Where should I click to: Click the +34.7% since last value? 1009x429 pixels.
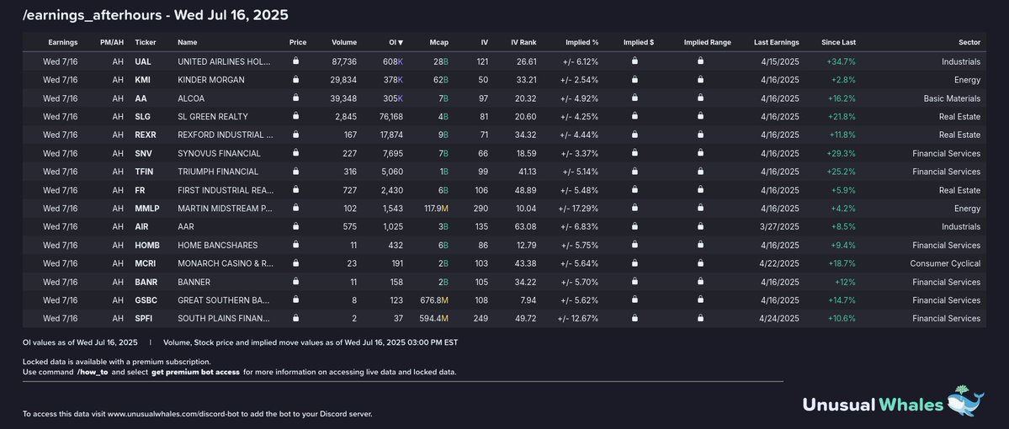[x=841, y=61]
